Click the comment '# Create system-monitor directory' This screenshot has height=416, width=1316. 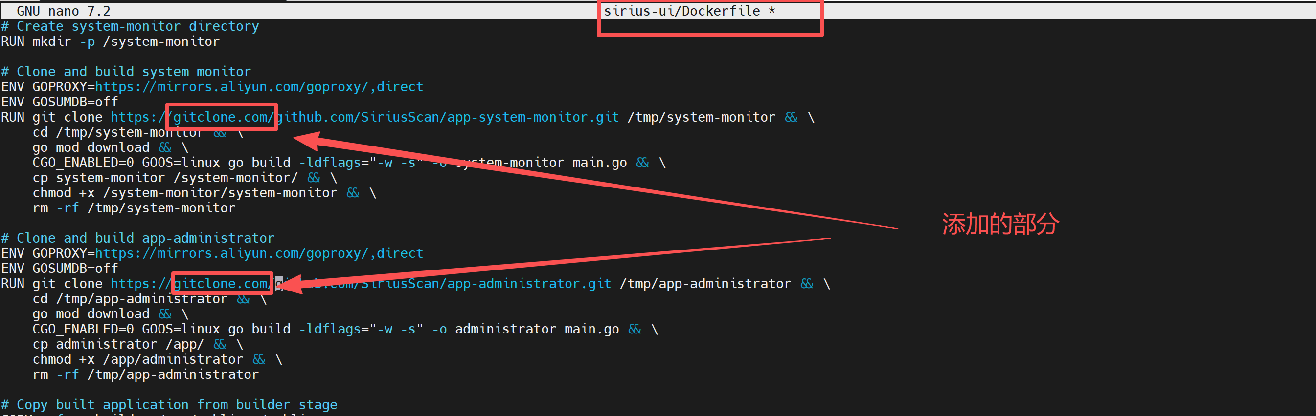point(130,26)
